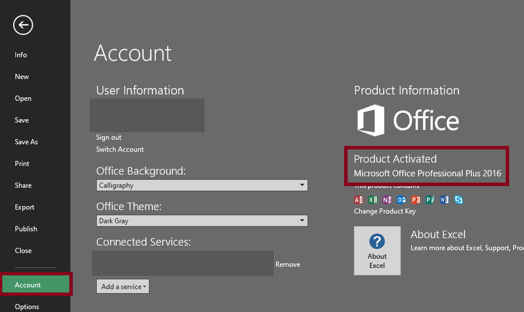
Task: Open the About Excel button
Action: (377, 251)
